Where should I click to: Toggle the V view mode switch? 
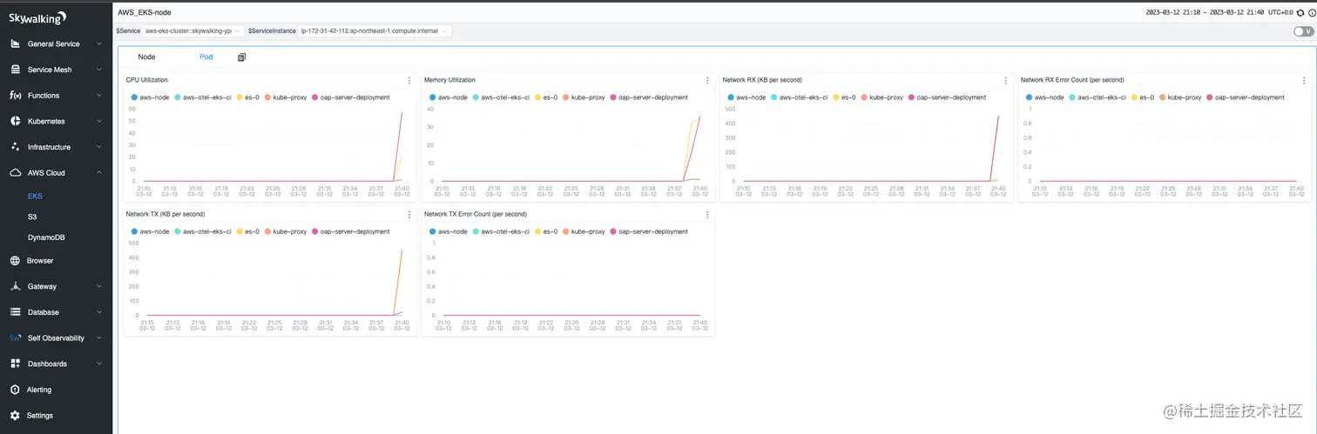pyautogui.click(x=1303, y=31)
